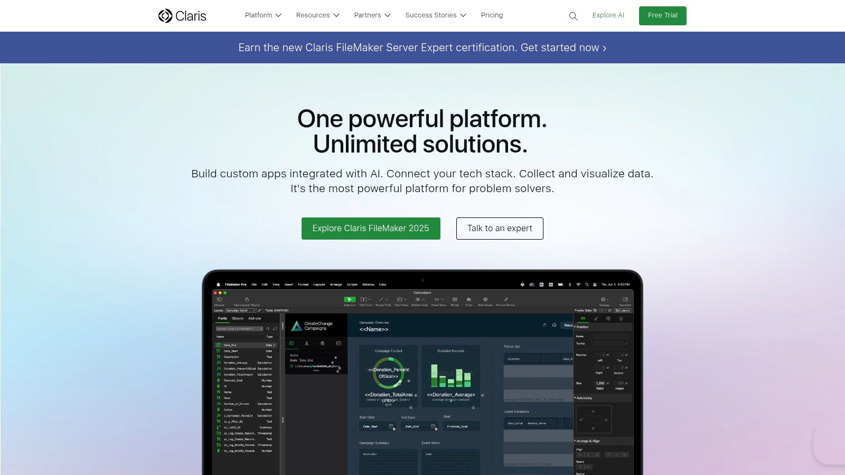Switch to the Objects tab in left panel

point(238,318)
